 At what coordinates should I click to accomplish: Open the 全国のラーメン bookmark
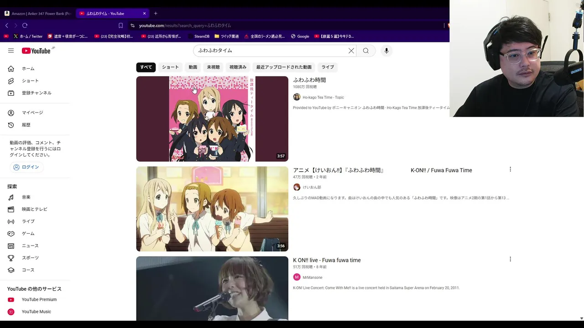tap(265, 36)
